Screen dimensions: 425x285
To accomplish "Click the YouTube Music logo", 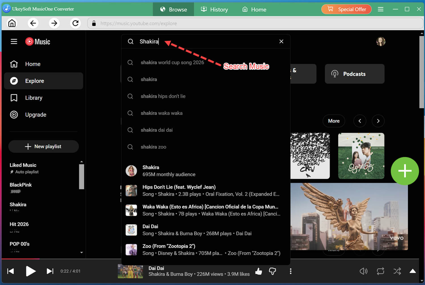I will [x=38, y=42].
